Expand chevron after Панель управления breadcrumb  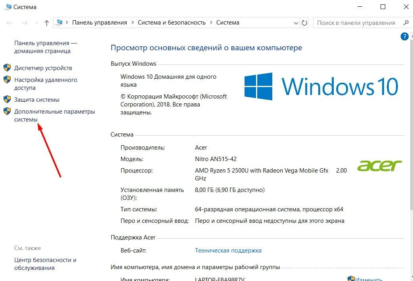coord(132,23)
